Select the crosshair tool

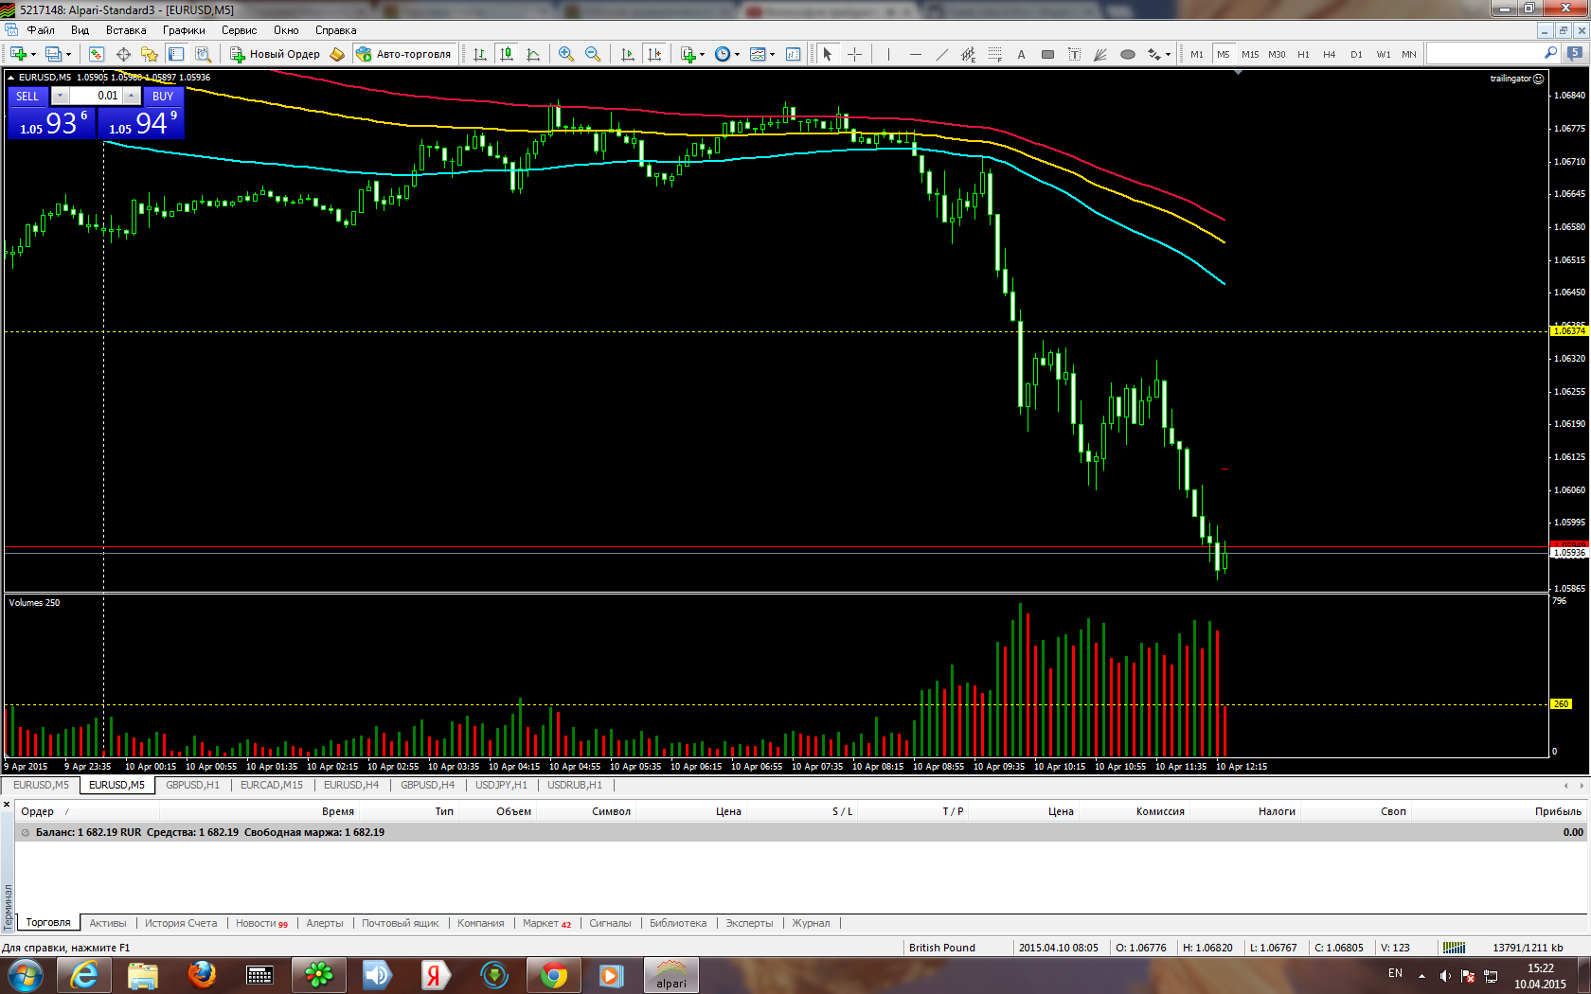[x=854, y=54]
